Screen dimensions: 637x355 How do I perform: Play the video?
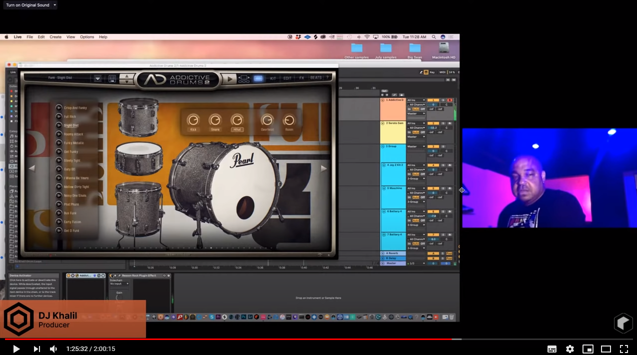(x=16, y=349)
